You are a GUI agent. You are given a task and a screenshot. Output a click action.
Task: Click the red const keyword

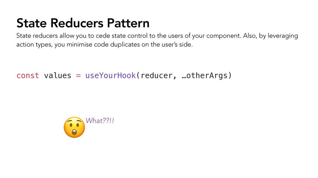pos(28,75)
